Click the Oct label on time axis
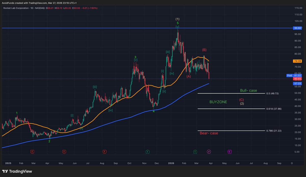Screen dimensions: 306x177 (129, 163)
